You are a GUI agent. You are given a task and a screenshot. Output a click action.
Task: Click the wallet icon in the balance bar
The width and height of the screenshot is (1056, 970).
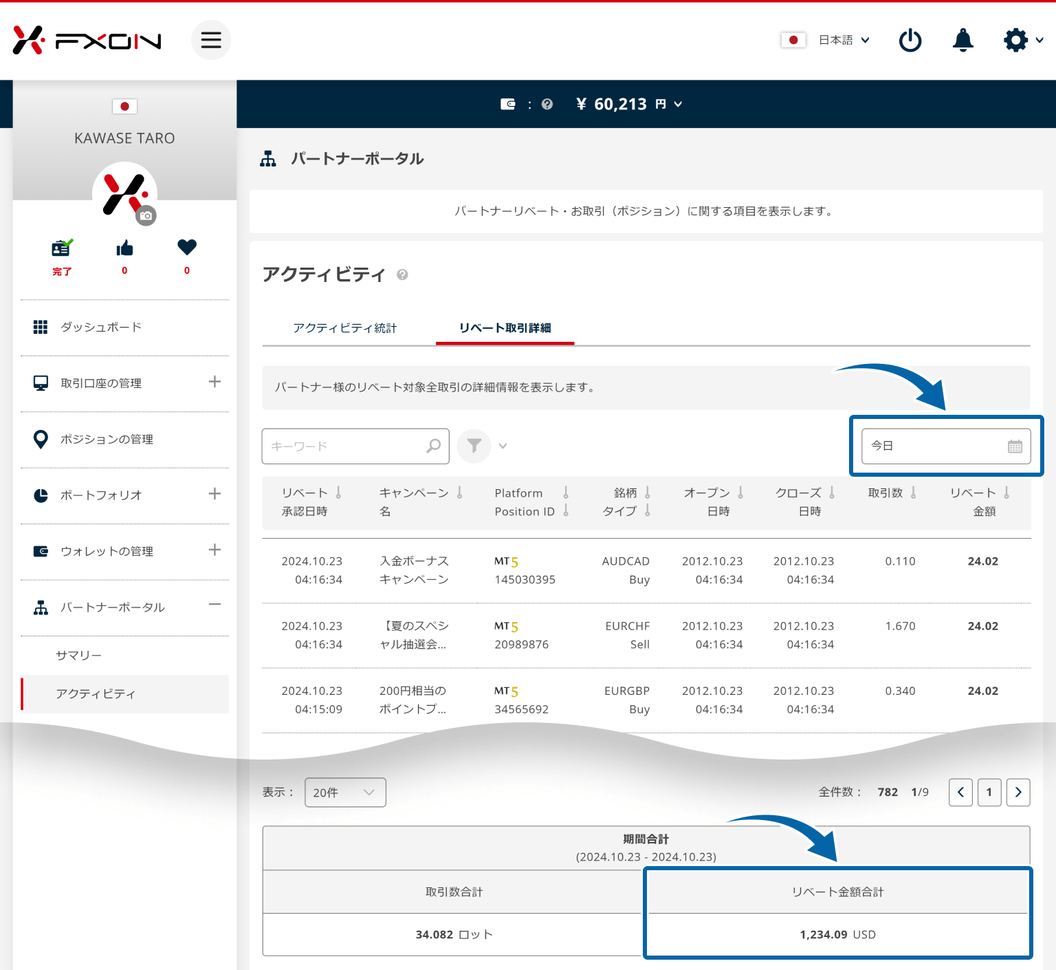[x=507, y=104]
